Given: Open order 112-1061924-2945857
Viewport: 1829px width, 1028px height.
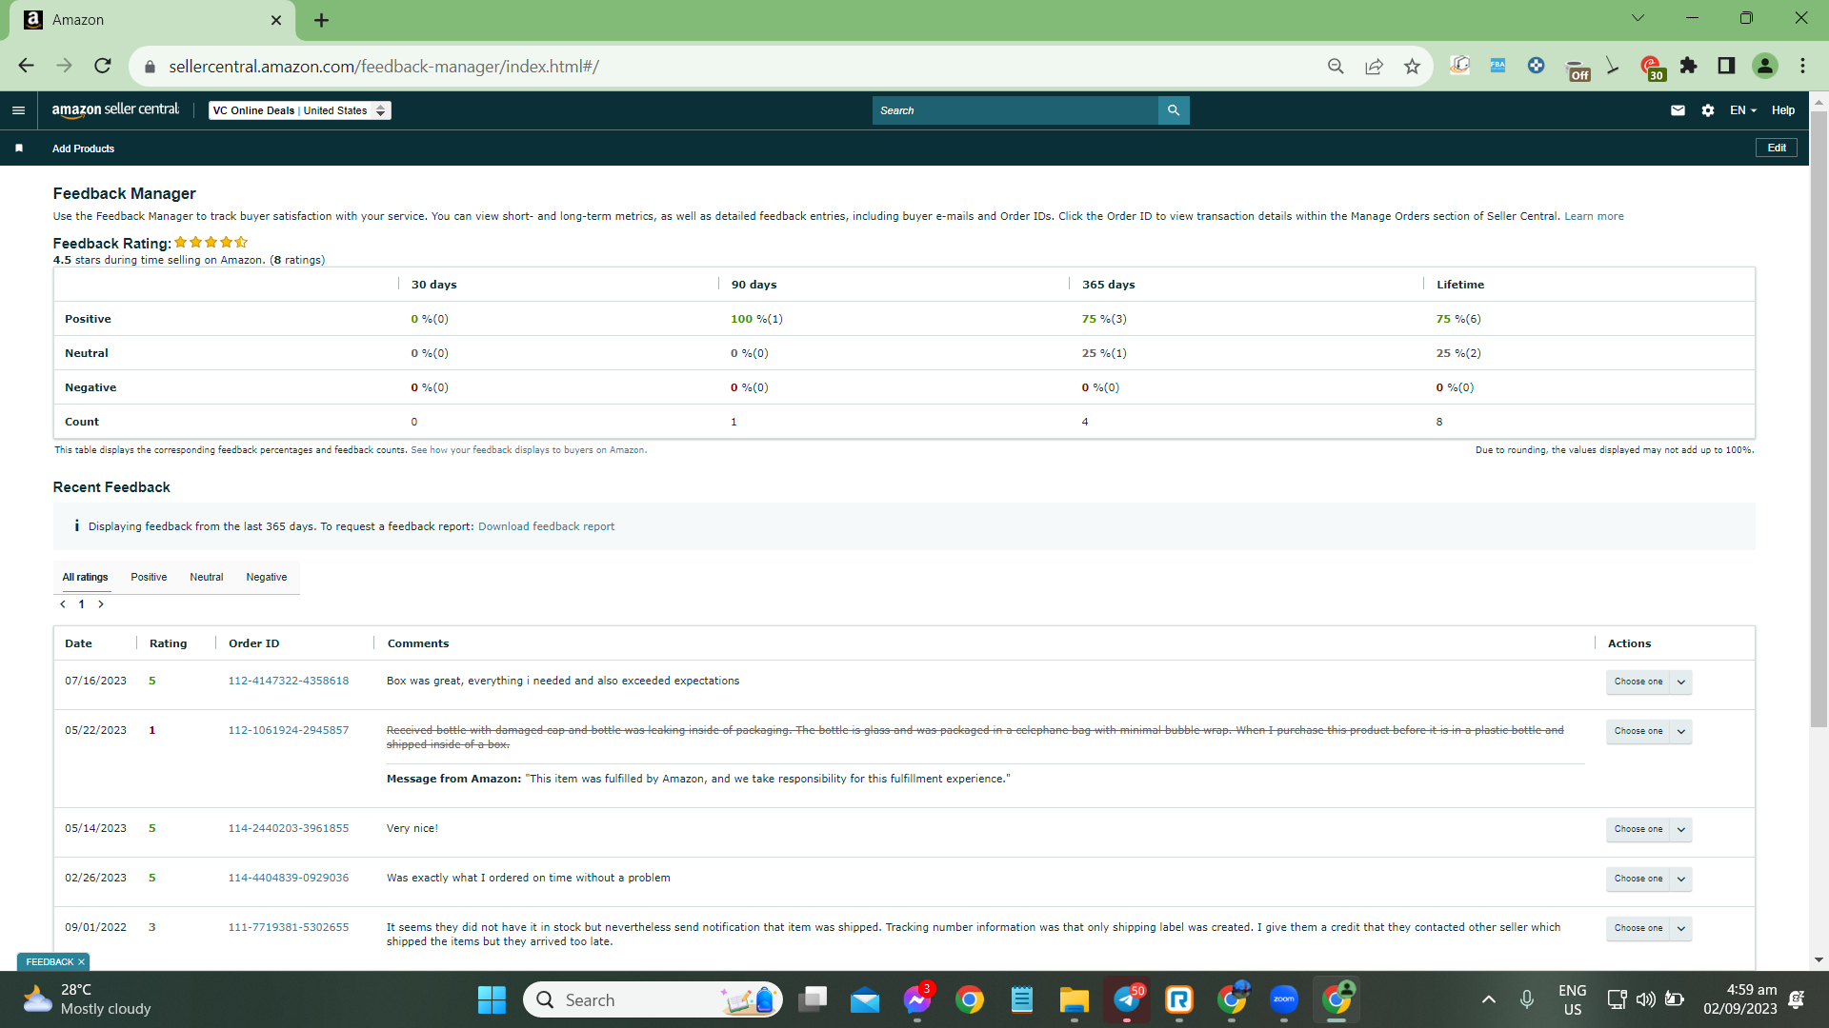Looking at the screenshot, I should point(289,731).
